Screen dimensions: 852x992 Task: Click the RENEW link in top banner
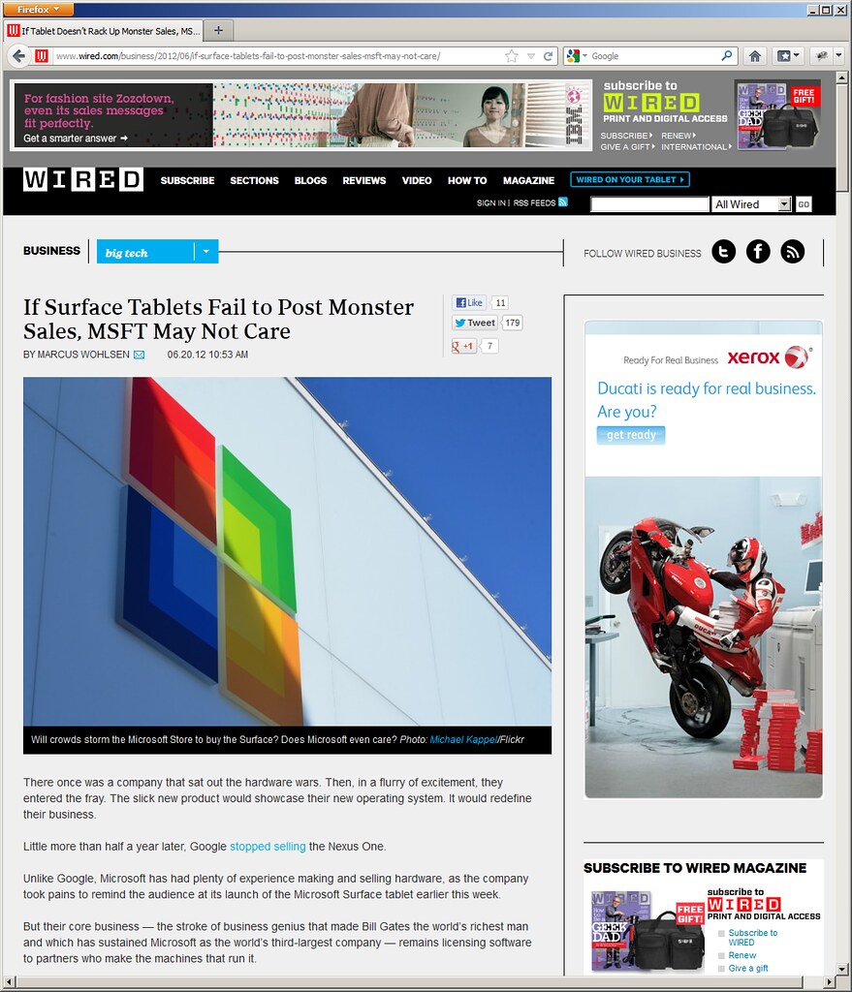[678, 136]
